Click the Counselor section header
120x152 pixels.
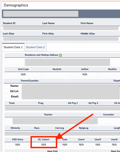click(109, 114)
